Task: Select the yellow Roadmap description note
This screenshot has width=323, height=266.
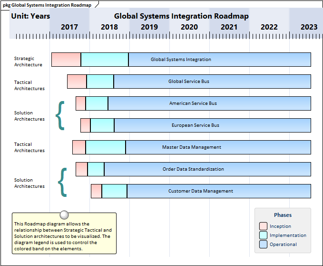Action: click(x=64, y=236)
